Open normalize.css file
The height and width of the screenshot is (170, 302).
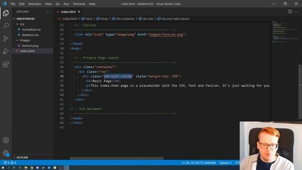tap(31, 29)
